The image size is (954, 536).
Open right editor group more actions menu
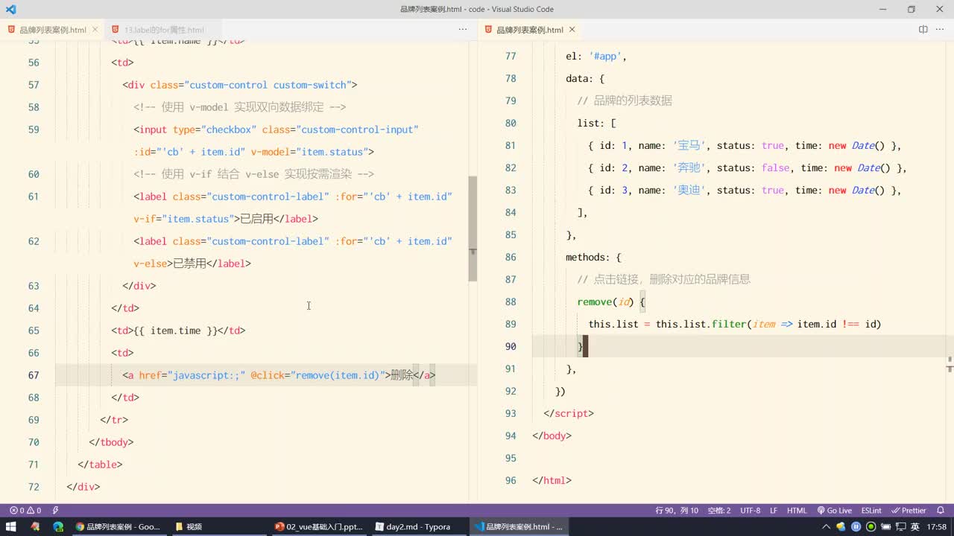coord(940,30)
